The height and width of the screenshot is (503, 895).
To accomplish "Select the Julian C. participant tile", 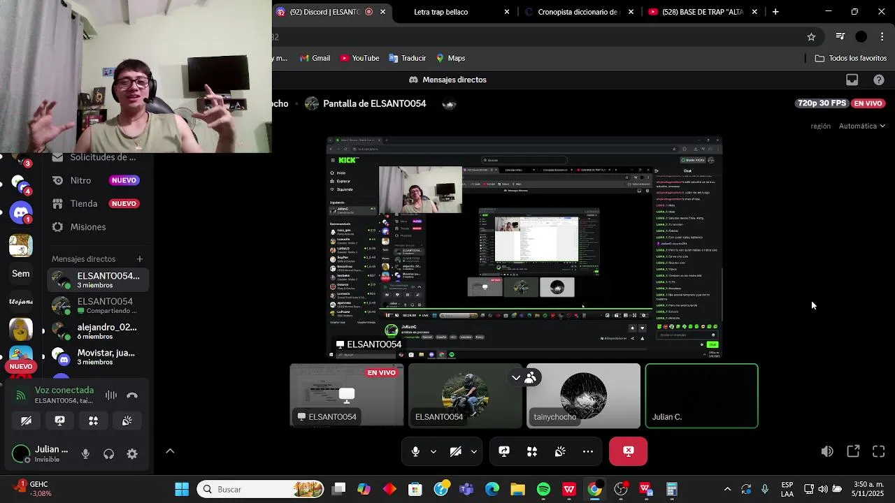I will 701,395.
